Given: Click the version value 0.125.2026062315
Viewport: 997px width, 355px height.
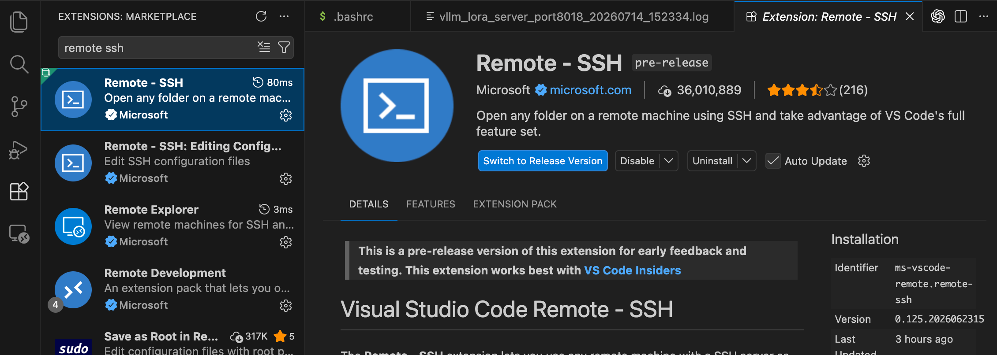Looking at the screenshot, I should (x=939, y=319).
